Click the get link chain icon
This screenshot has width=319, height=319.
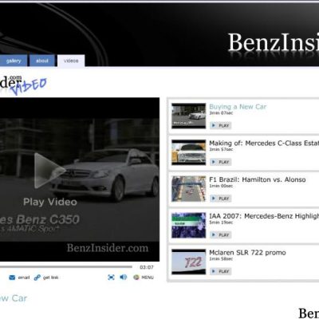click(37, 278)
